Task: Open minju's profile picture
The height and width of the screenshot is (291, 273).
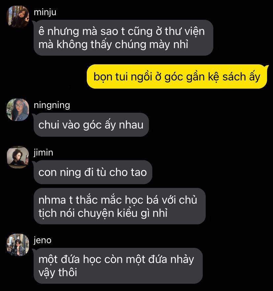Action: coord(18,17)
